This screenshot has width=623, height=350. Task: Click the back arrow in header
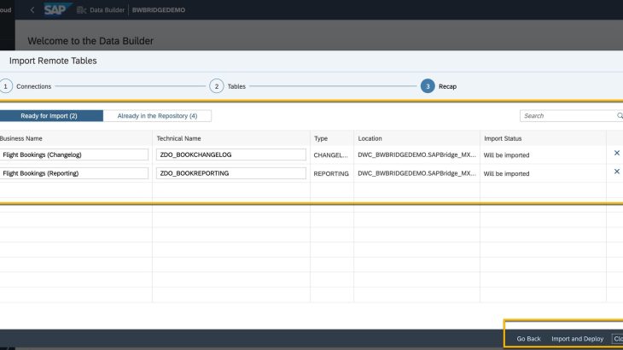[x=32, y=10]
